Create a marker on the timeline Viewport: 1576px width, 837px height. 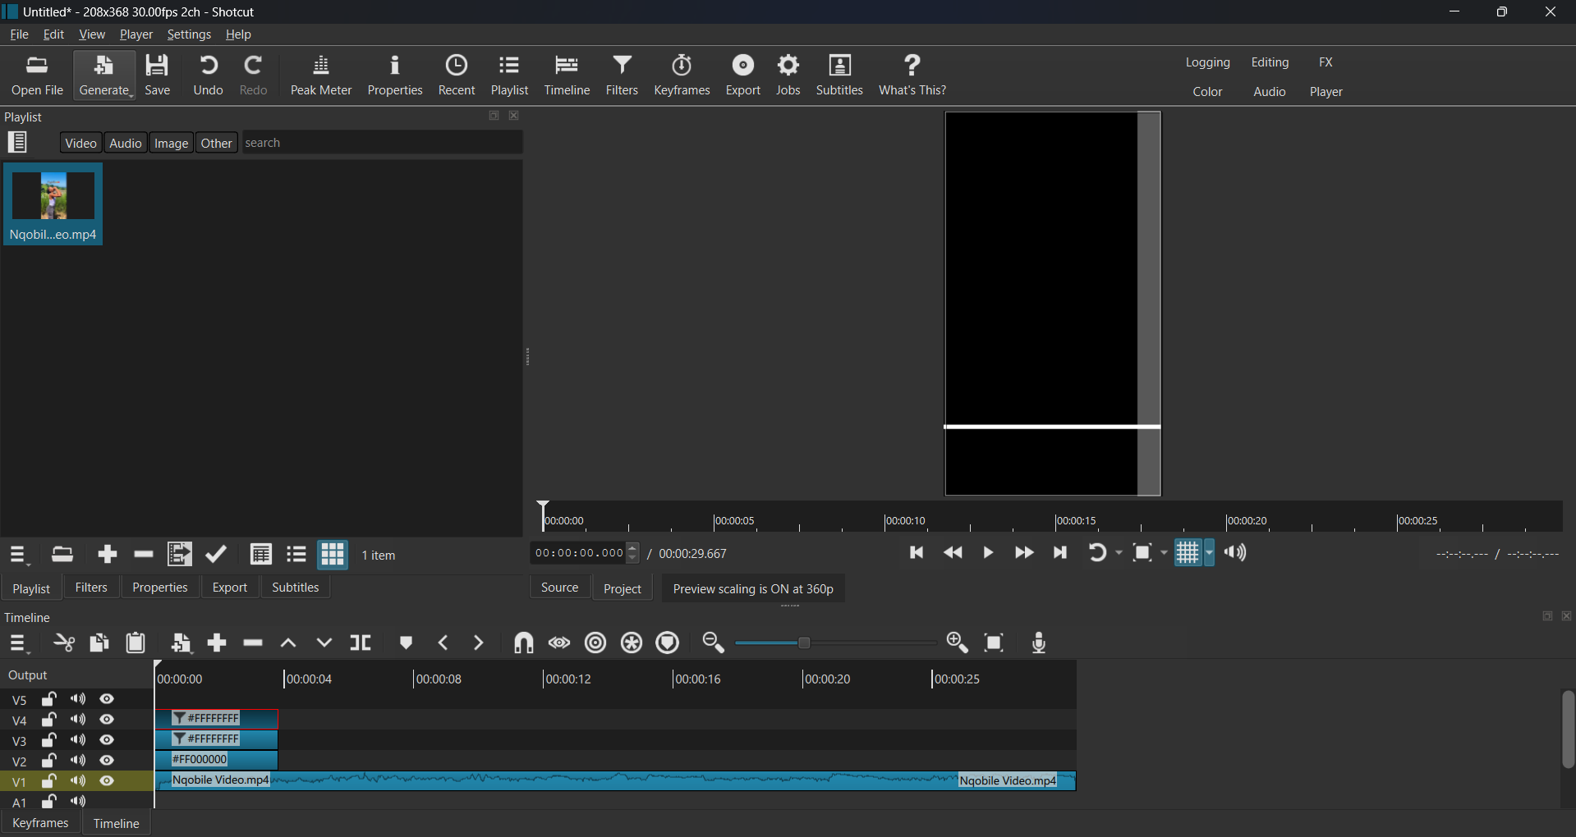point(406,643)
